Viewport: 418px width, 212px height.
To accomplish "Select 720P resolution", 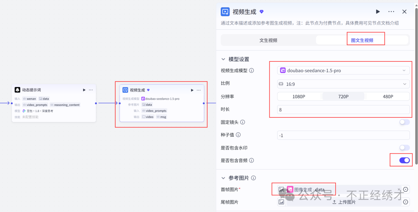I will 343,96.
